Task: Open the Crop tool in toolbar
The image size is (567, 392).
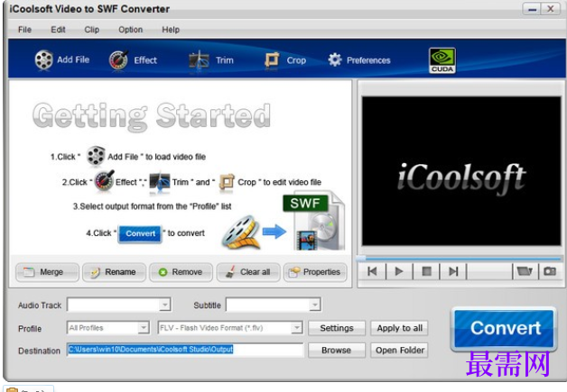Action: click(x=285, y=60)
